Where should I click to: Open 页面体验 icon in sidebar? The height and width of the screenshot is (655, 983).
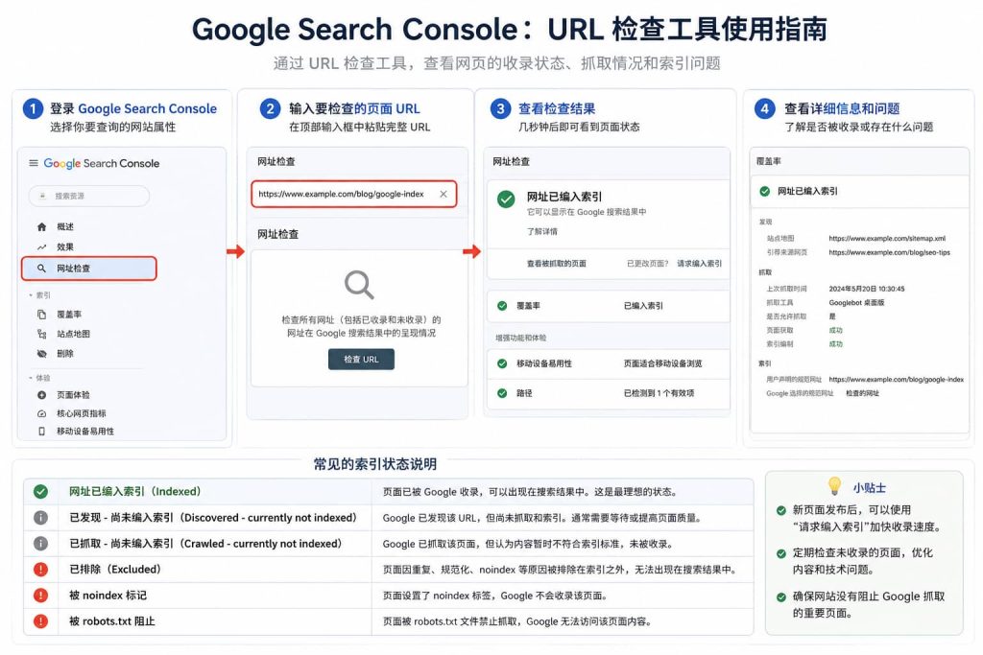tap(41, 395)
